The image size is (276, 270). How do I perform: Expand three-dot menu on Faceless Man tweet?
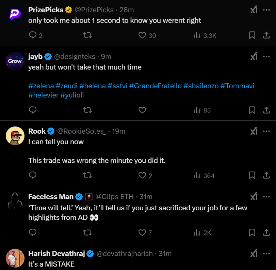(x=266, y=196)
